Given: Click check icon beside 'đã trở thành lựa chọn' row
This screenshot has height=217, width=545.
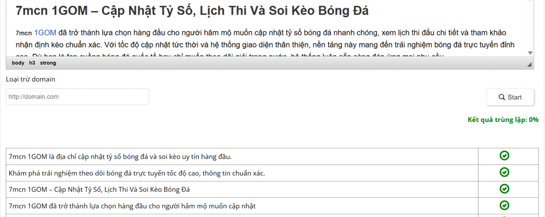Looking at the screenshot, I should [x=504, y=205].
